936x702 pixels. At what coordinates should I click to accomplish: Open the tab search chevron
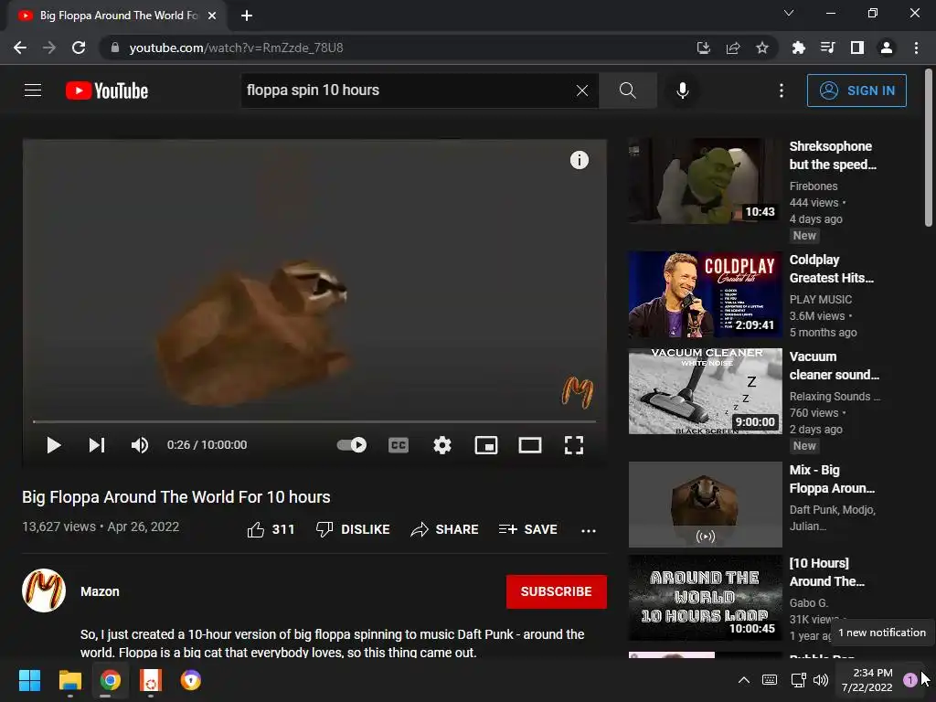(x=789, y=13)
